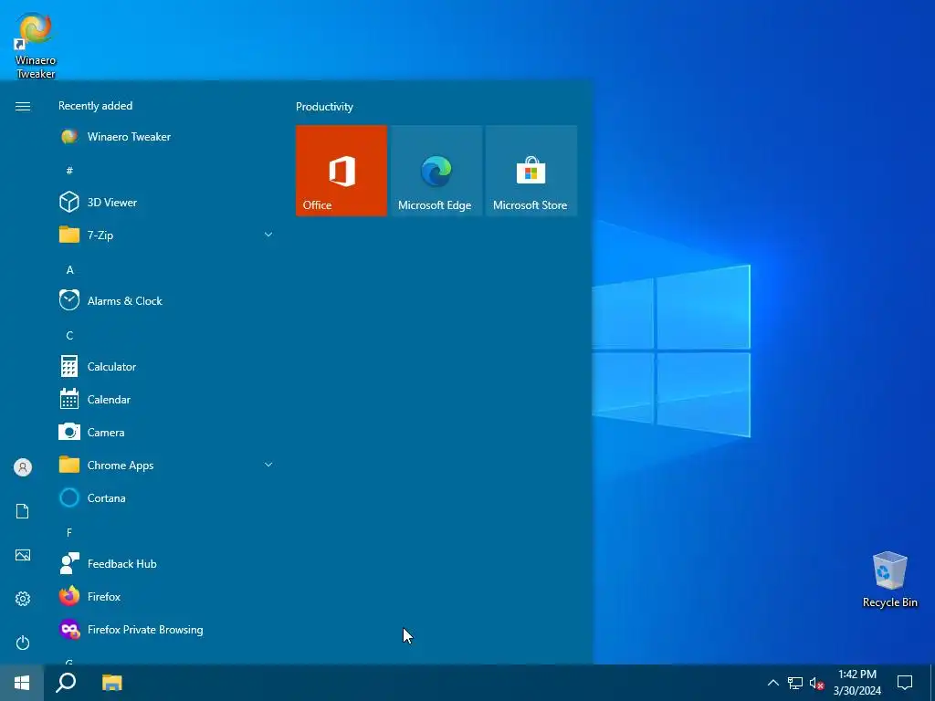935x701 pixels.
Task: Open the Chrome Apps folder entry
Action: (x=166, y=465)
